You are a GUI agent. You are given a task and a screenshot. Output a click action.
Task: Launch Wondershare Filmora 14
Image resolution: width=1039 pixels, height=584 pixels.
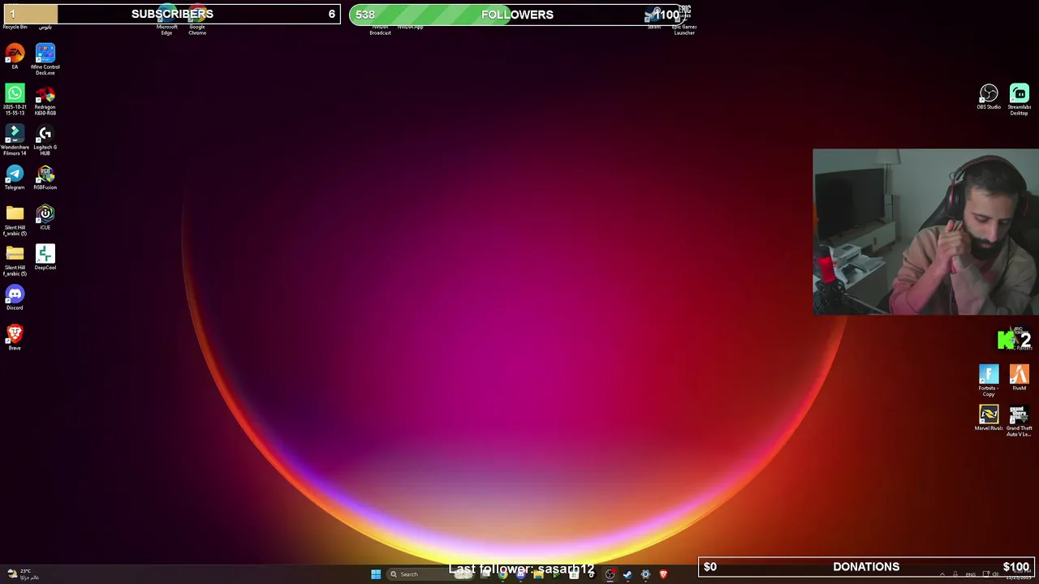(15, 140)
